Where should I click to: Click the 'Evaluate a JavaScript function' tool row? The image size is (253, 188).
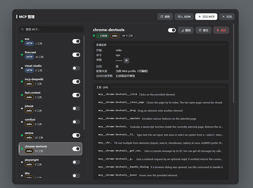coord(161,127)
